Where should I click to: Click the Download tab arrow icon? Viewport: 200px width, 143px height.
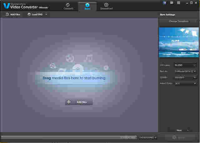(x=106, y=5)
